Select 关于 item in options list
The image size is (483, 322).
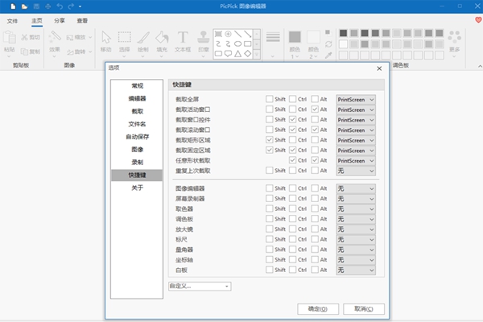click(137, 188)
